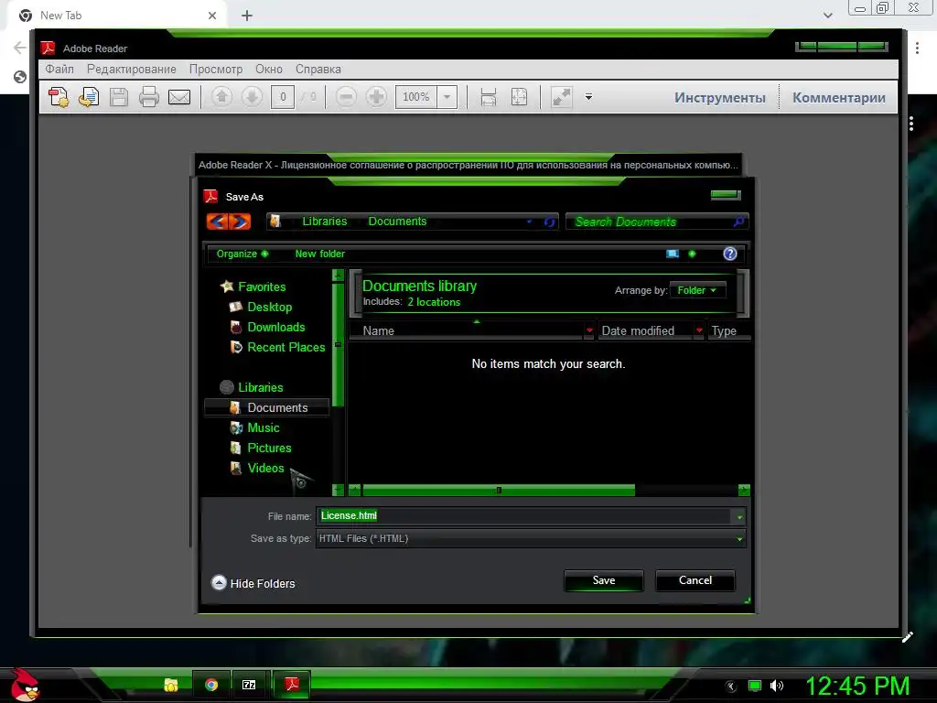The width and height of the screenshot is (937, 703).
Task: Click the refresh icon in address bar
Action: point(549,222)
